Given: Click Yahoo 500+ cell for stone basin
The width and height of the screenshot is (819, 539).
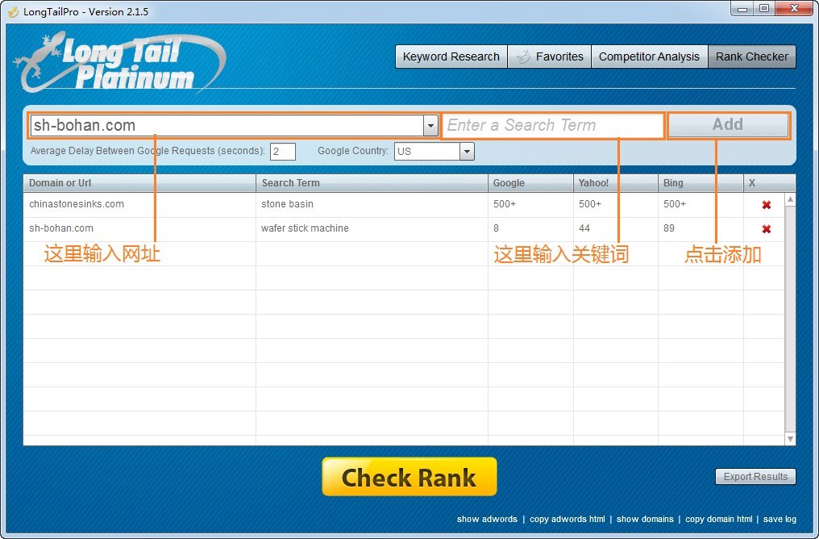Looking at the screenshot, I should pos(616,204).
